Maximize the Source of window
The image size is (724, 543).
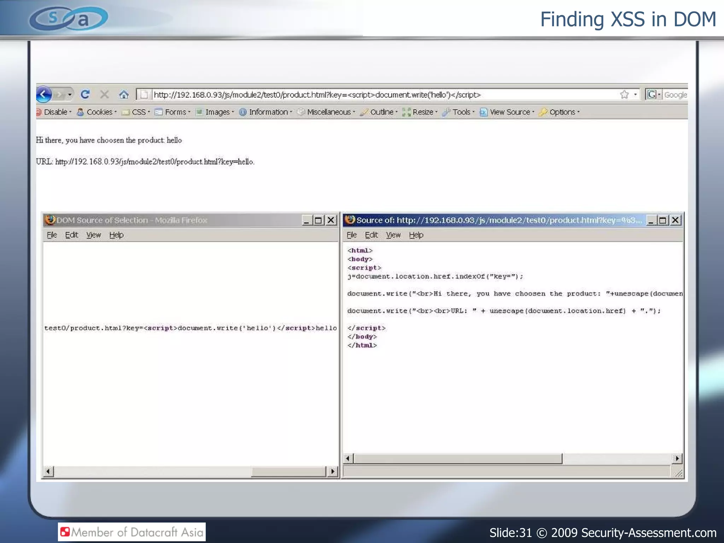[663, 220]
